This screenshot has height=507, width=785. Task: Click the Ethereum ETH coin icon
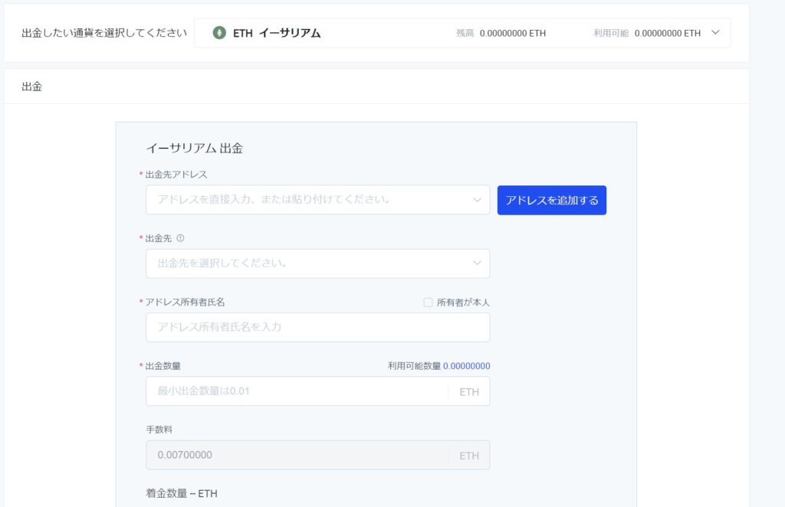tap(218, 33)
